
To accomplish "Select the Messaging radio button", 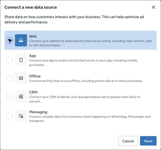I will click(10, 116).
